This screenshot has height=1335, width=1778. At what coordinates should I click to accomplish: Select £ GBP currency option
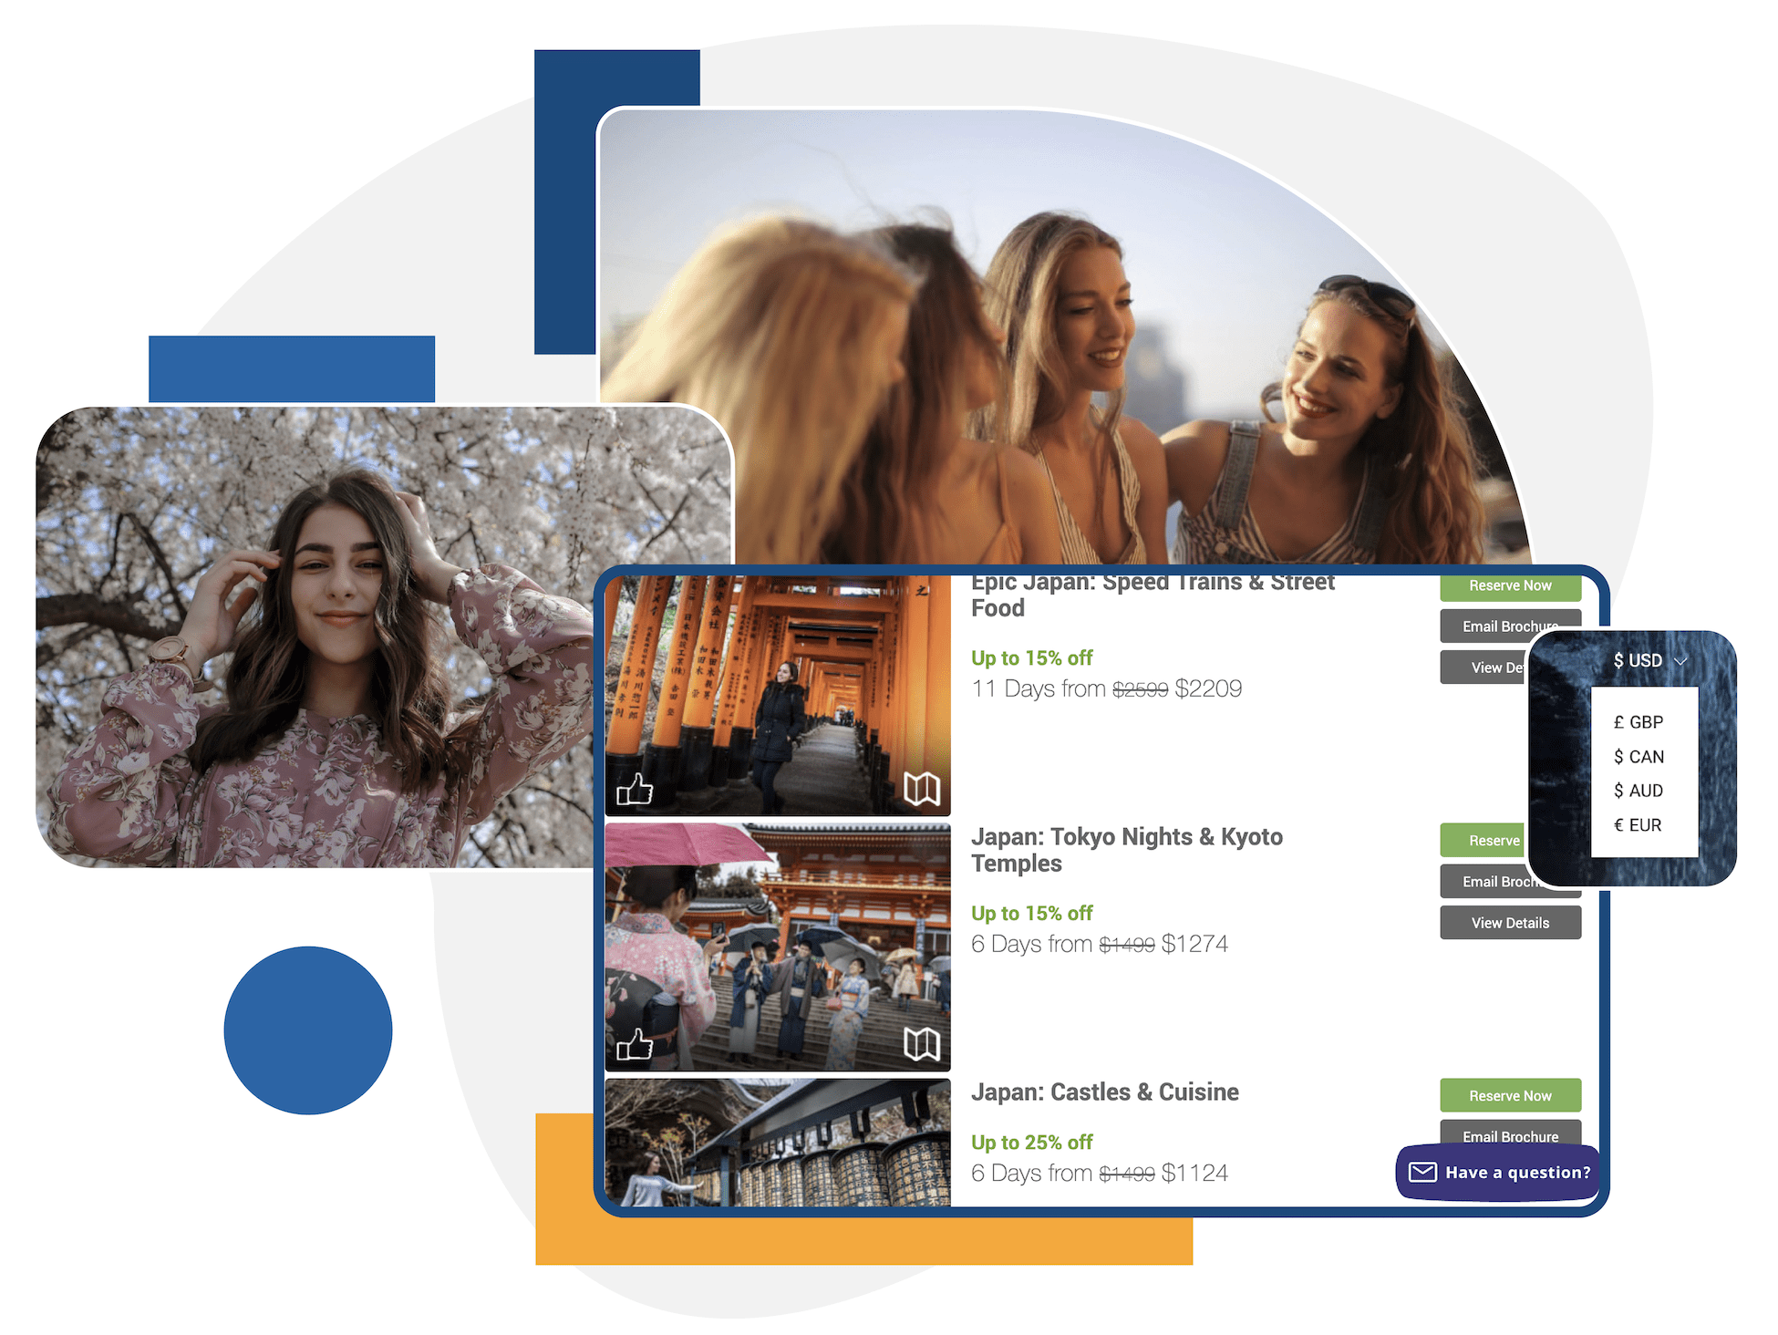tap(1638, 722)
